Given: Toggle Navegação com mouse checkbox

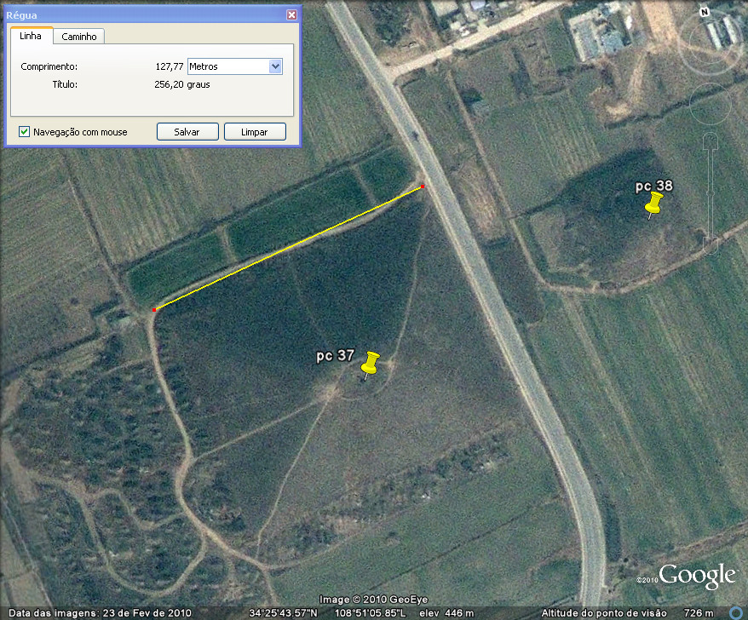Looking at the screenshot, I should click(x=25, y=132).
